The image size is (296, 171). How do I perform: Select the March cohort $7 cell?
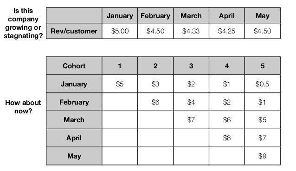click(x=191, y=120)
